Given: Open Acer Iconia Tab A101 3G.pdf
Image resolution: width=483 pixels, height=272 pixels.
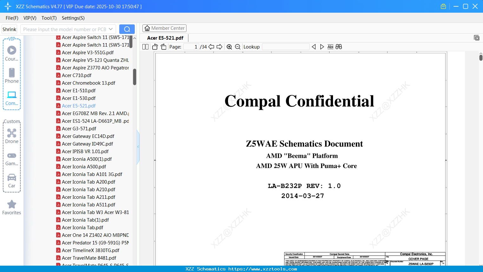Looking at the screenshot, I should [89, 174].
